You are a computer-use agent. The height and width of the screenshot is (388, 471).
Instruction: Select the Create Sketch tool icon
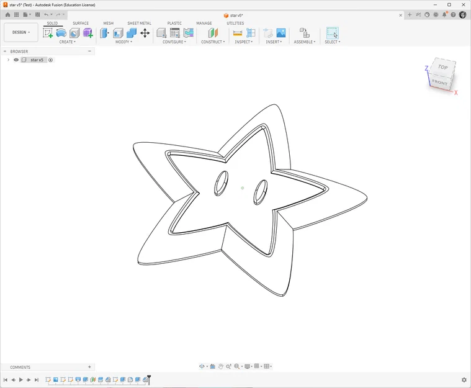click(x=48, y=33)
